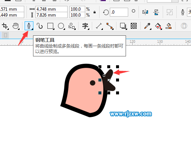191x146 pixels.
Task: Select the Ellipse tool
Action: [x=61, y=26]
